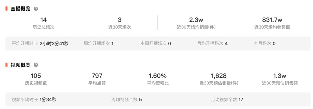Screen dimensions: 313x109
Task: Open the 近30天预估销量(件) stat 1,628
Action: (x=219, y=76)
